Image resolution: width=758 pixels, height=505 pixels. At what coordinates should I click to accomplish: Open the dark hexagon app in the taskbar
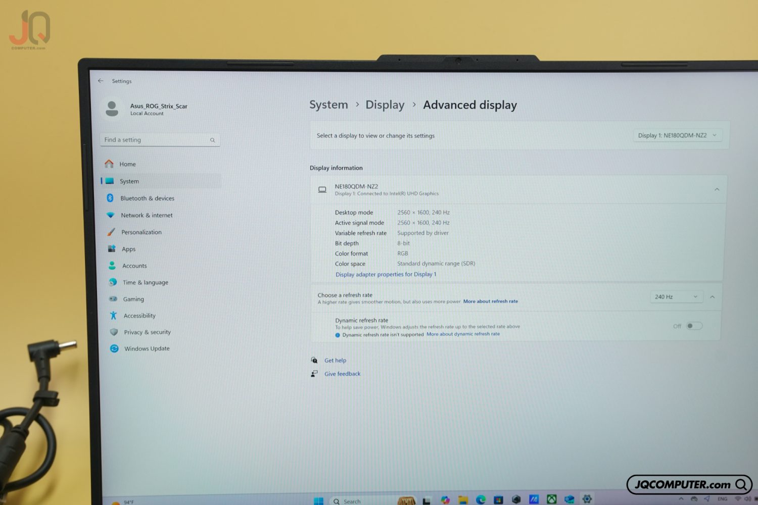(x=516, y=499)
